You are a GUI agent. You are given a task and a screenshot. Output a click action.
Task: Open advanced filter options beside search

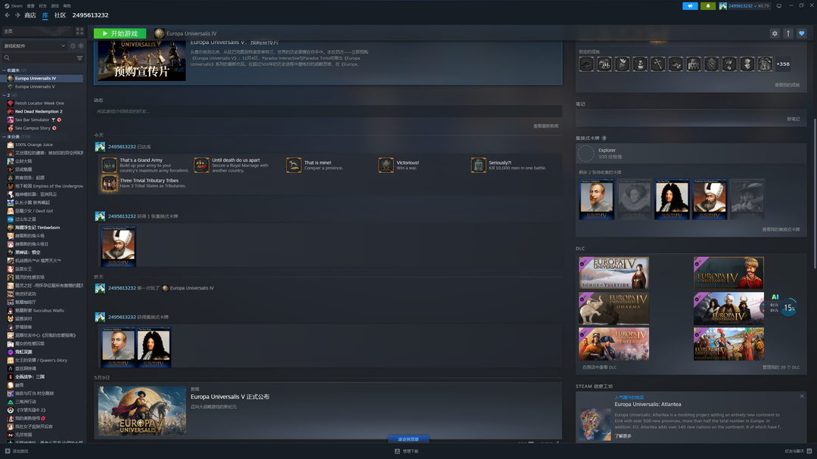pos(79,57)
